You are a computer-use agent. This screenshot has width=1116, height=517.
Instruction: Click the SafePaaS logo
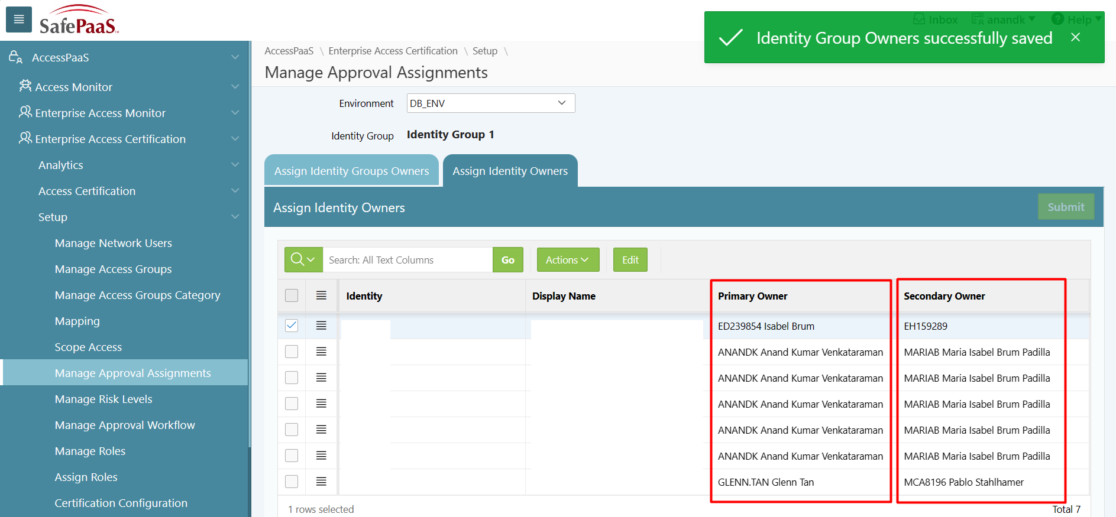[x=79, y=21]
